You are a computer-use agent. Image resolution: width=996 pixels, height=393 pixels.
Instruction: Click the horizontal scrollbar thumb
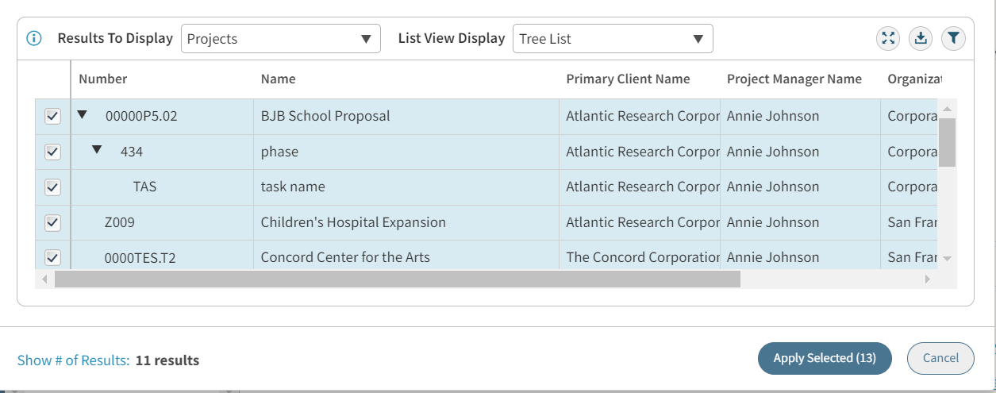pyautogui.click(x=397, y=279)
